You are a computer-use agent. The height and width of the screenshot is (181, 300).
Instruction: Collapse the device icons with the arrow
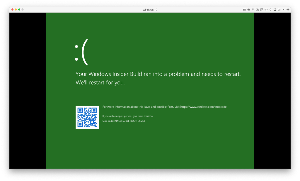284,10
